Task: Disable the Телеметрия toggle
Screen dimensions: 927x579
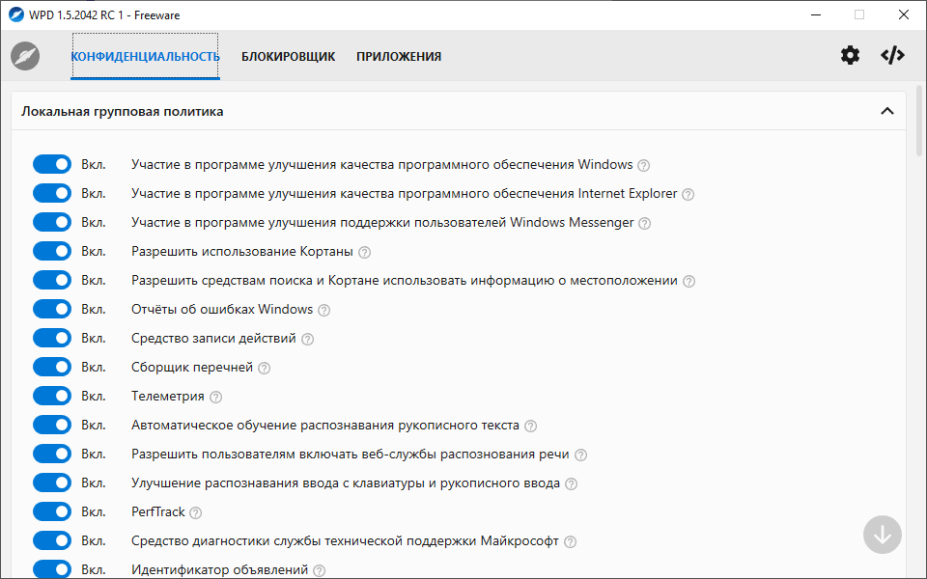Action: pyautogui.click(x=52, y=396)
